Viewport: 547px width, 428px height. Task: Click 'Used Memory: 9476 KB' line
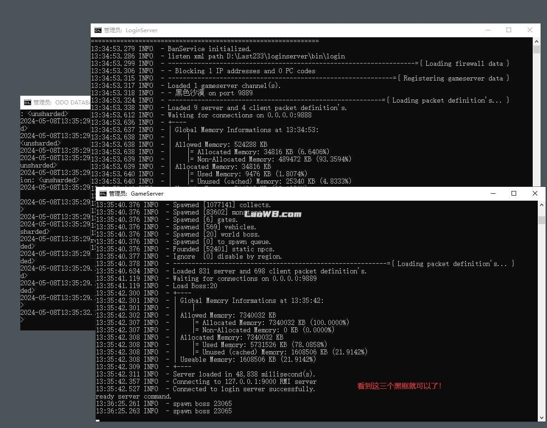pyautogui.click(x=199, y=174)
